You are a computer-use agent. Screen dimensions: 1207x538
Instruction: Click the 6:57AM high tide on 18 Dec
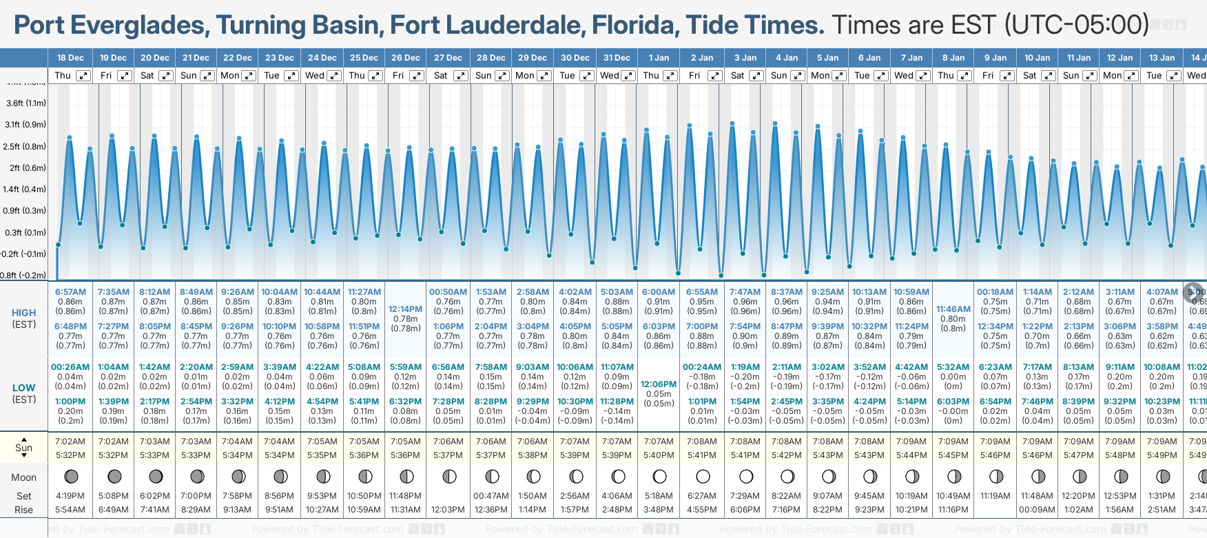click(x=70, y=292)
